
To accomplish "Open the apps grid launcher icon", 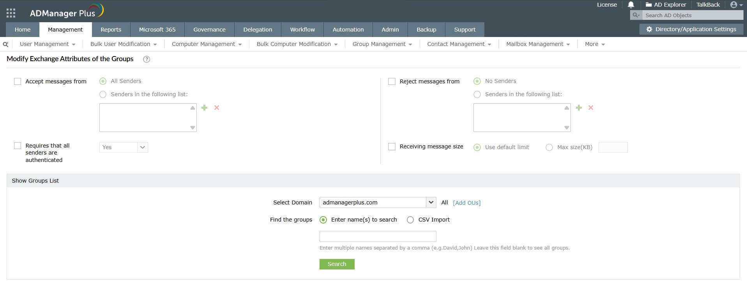I will tap(11, 13).
